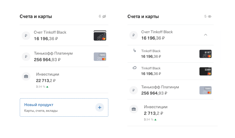This screenshot has height=138, width=235.
Task: Select right Тинькофф Платинум account title
Action: pos(160,87)
